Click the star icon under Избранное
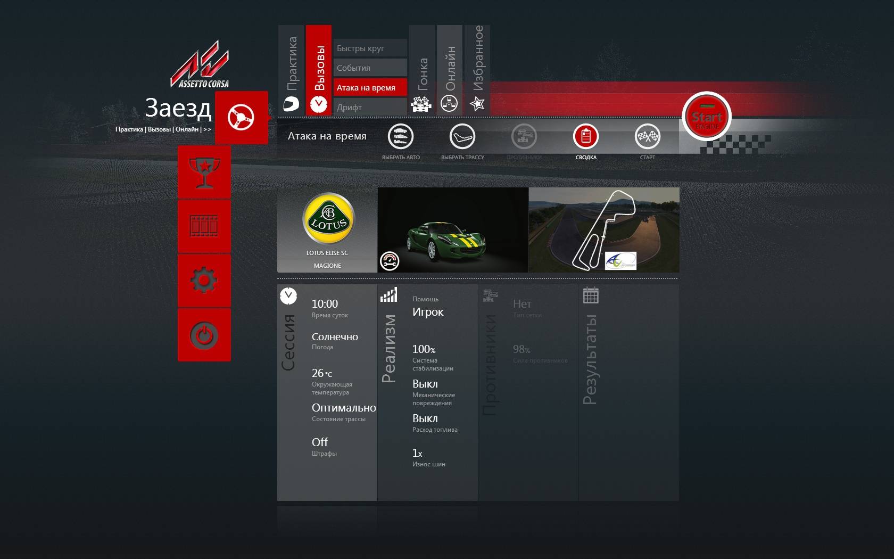 pyautogui.click(x=477, y=103)
